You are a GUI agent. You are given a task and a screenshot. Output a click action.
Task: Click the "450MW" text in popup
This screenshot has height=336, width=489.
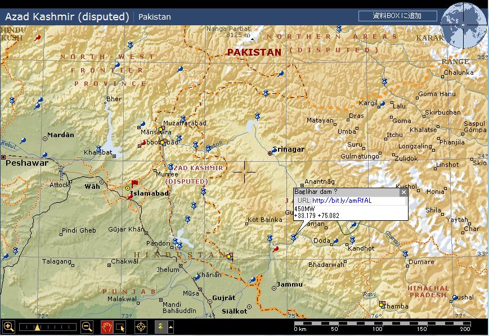click(x=304, y=208)
